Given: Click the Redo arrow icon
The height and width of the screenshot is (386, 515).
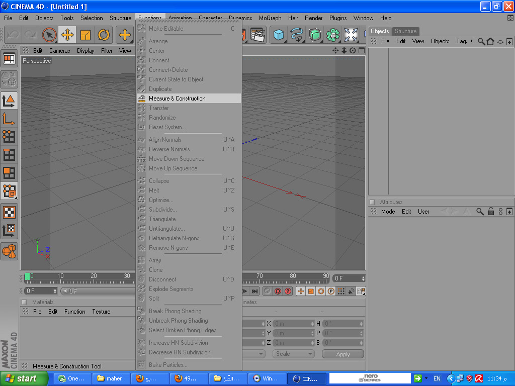Looking at the screenshot, I should [x=31, y=35].
